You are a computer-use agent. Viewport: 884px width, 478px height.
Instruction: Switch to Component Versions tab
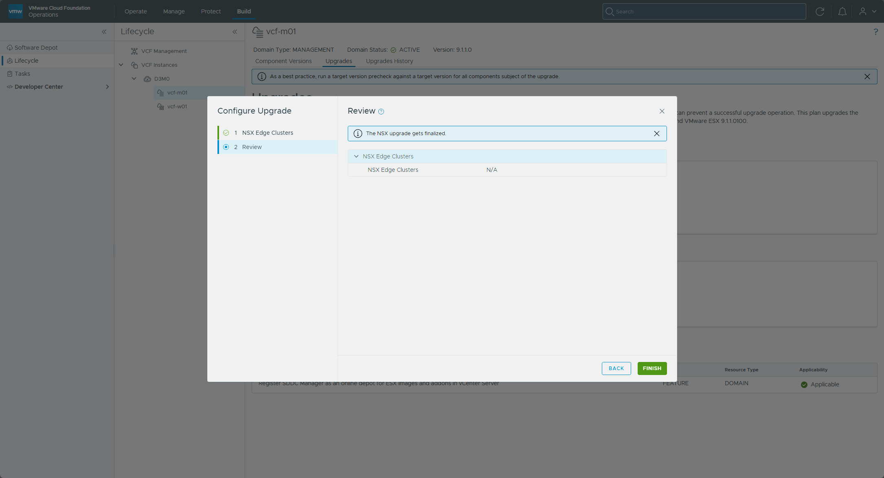283,61
